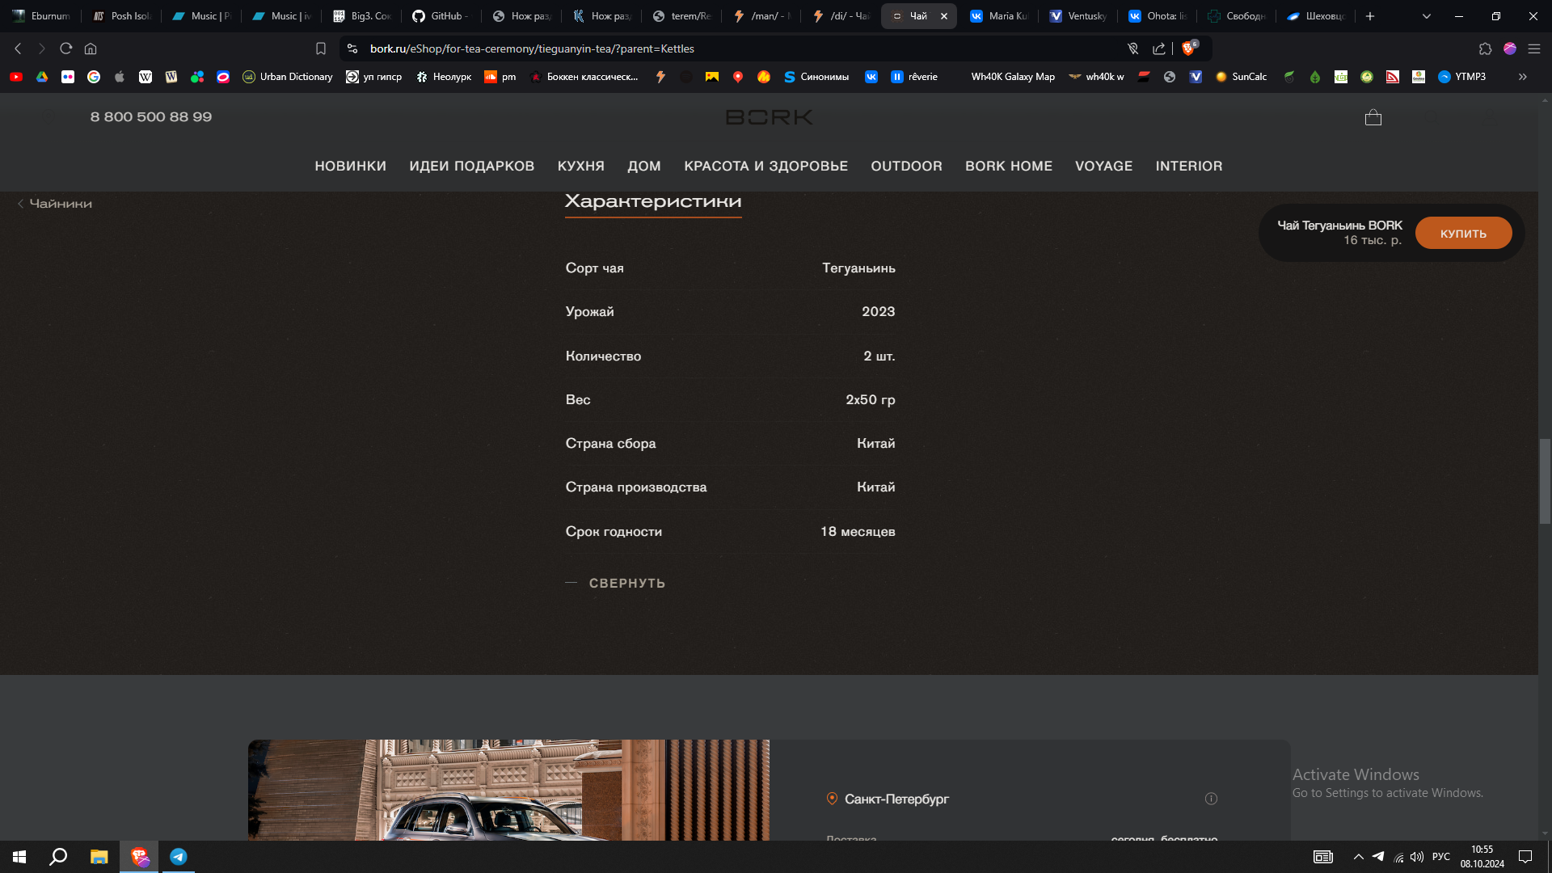Click the share page icon
The height and width of the screenshot is (873, 1552).
tap(1158, 48)
